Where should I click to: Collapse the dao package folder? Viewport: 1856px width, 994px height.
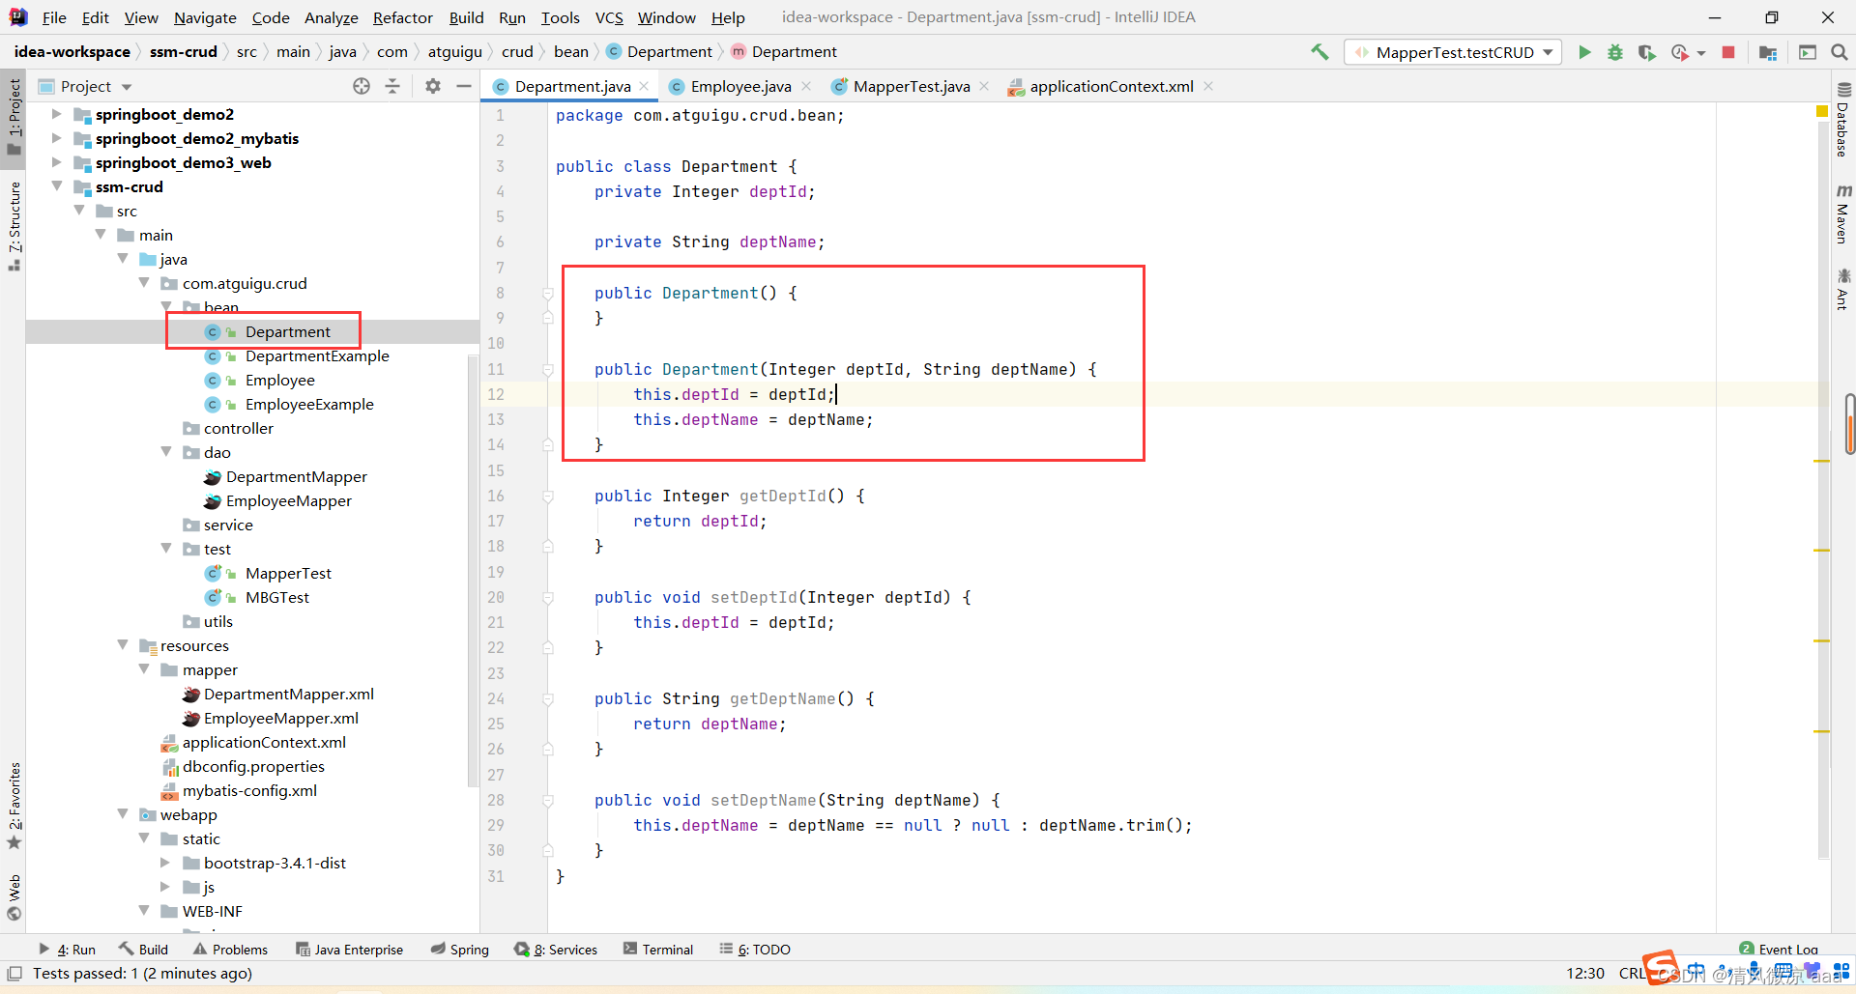pos(166,452)
